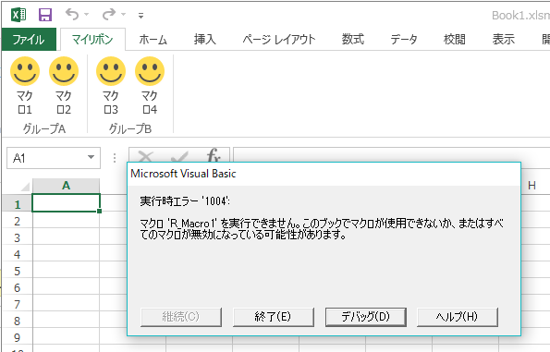Select column A header
Viewport: 550px width, 352px height.
[x=66, y=186]
